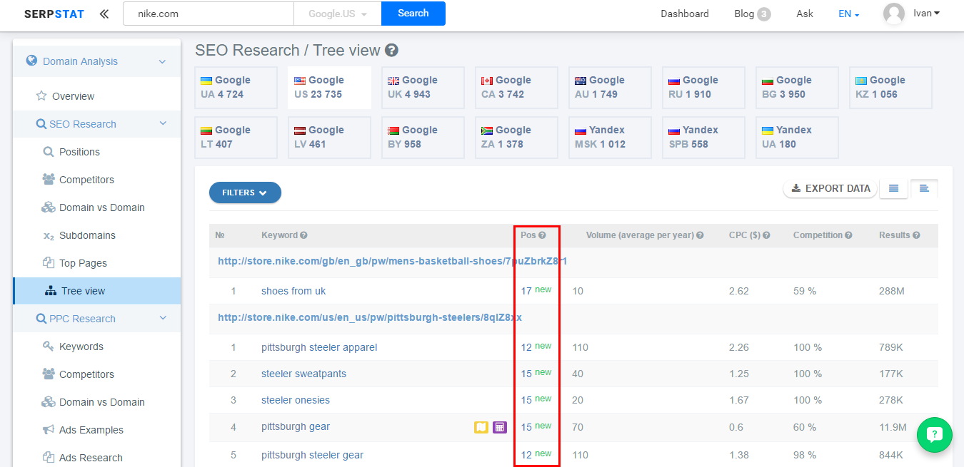The width and height of the screenshot is (964, 467).
Task: Focus the domain search field containing nike.com
Action: [x=209, y=14]
